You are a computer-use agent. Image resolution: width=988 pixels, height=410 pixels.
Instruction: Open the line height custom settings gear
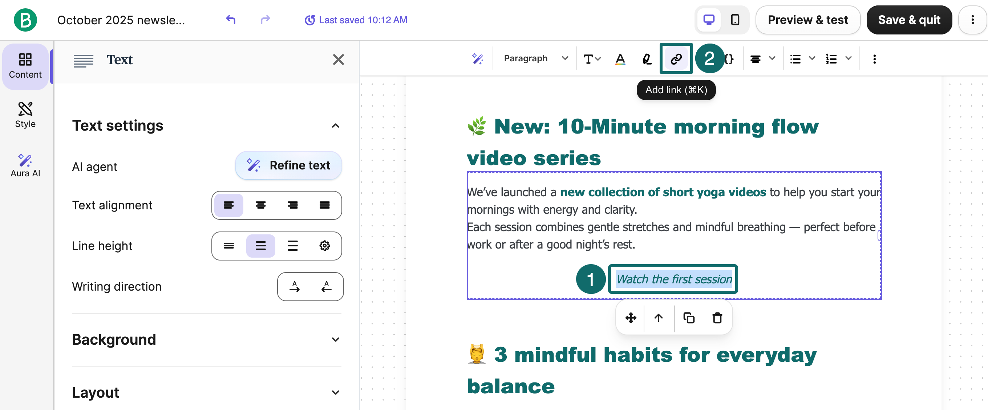(324, 246)
